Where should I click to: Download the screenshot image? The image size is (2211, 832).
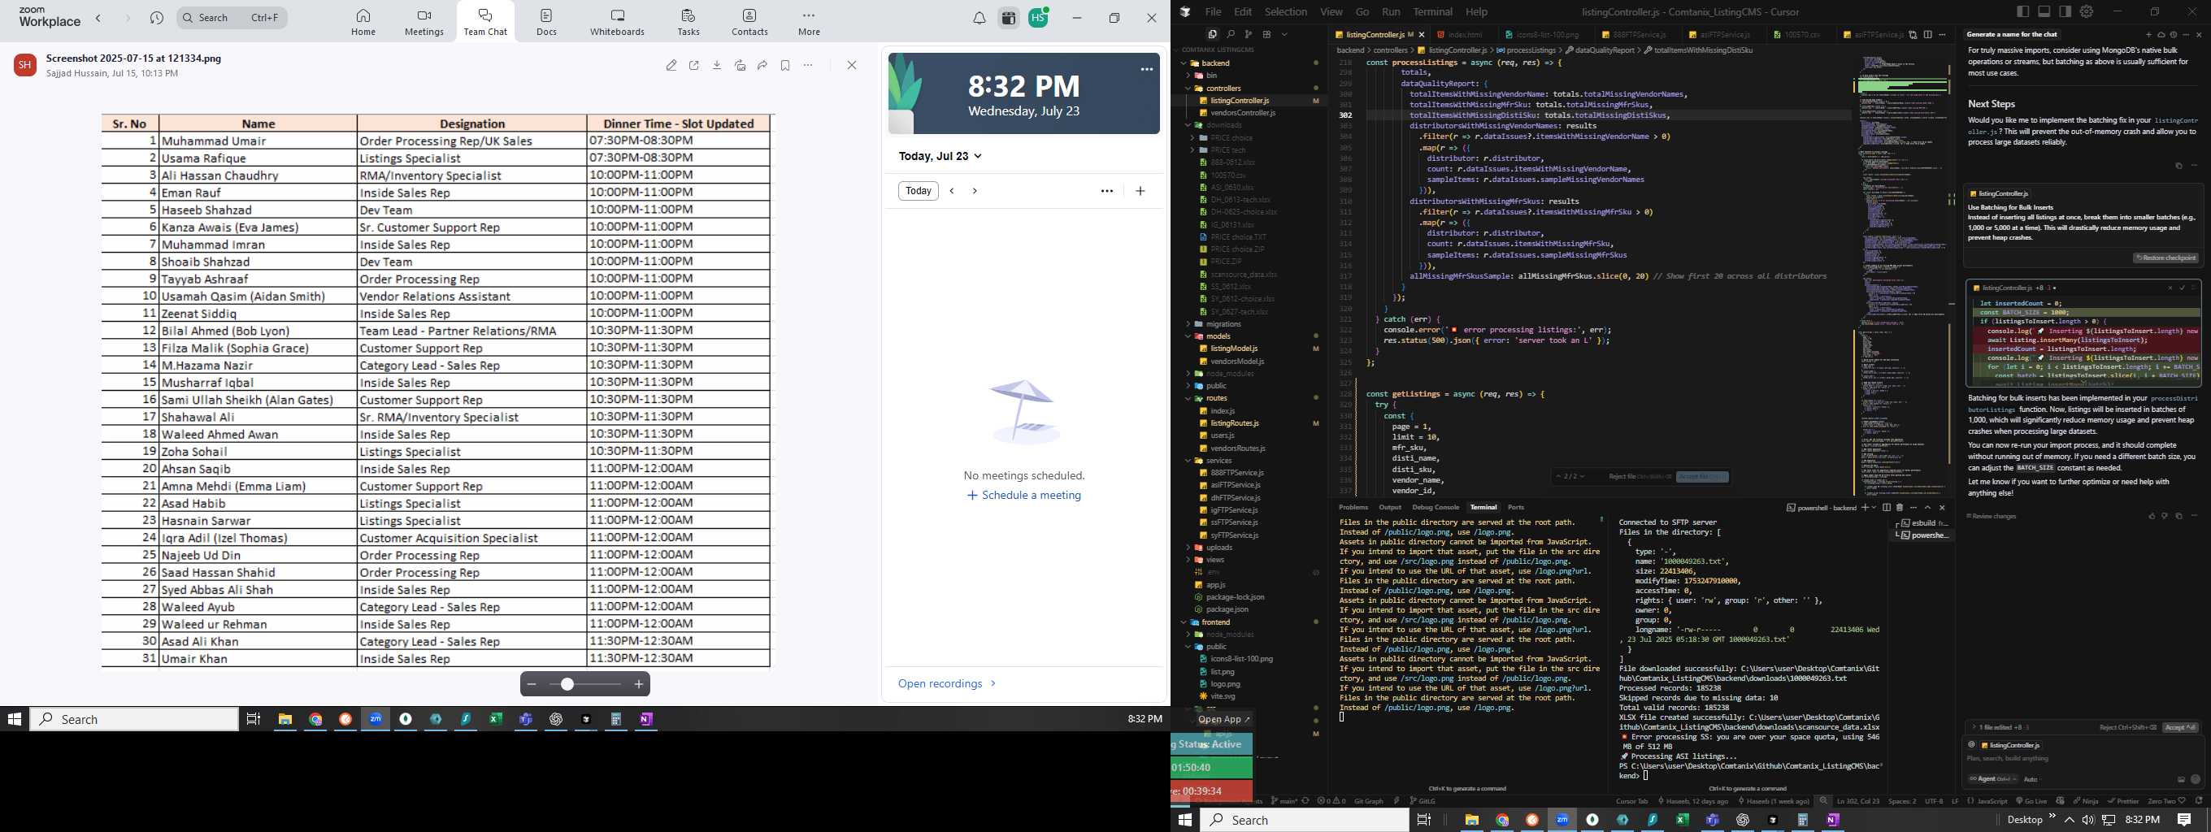[717, 65]
